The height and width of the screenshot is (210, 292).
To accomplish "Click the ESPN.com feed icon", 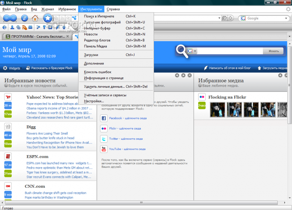I will [x=8, y=156].
